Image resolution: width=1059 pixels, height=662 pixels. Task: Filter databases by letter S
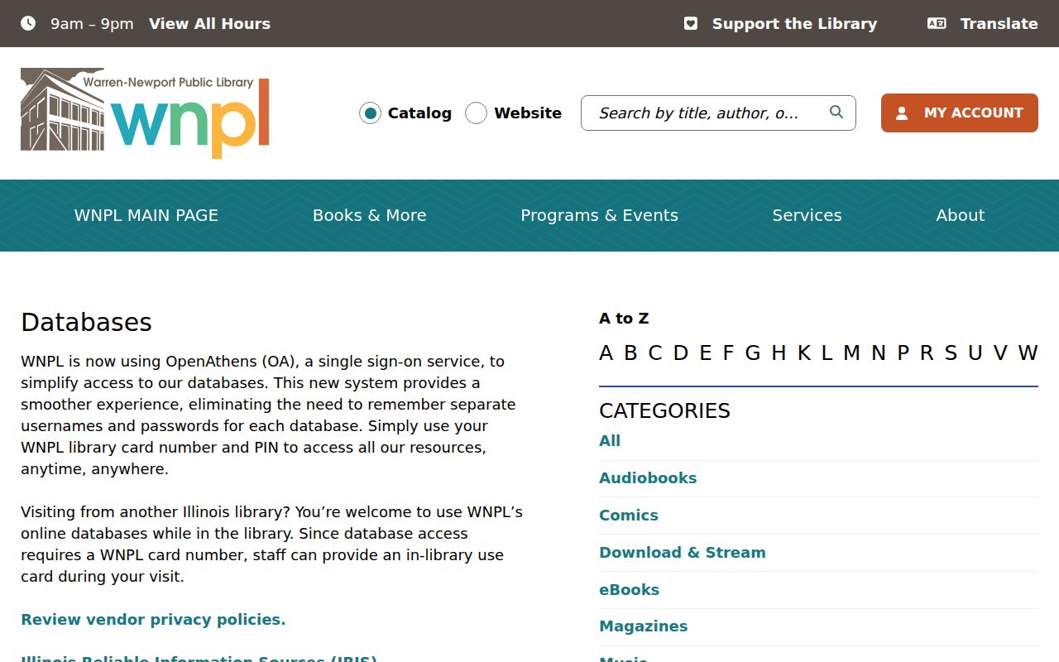tap(951, 353)
